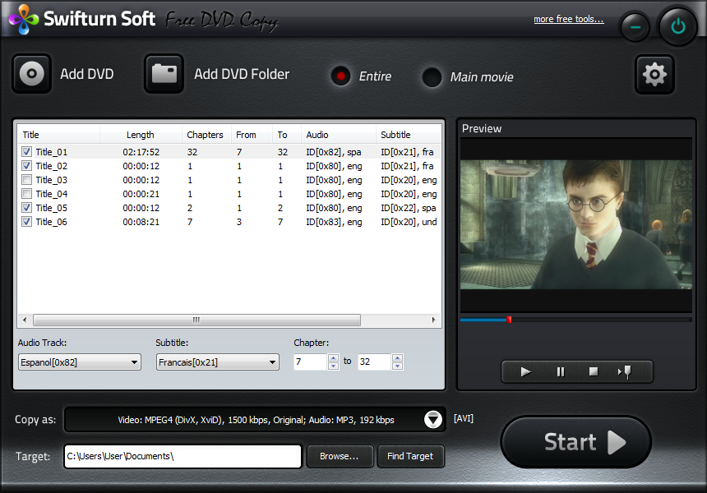Select the Title_06 row length 00:08:21
The height and width of the screenshot is (493, 707).
tap(141, 222)
